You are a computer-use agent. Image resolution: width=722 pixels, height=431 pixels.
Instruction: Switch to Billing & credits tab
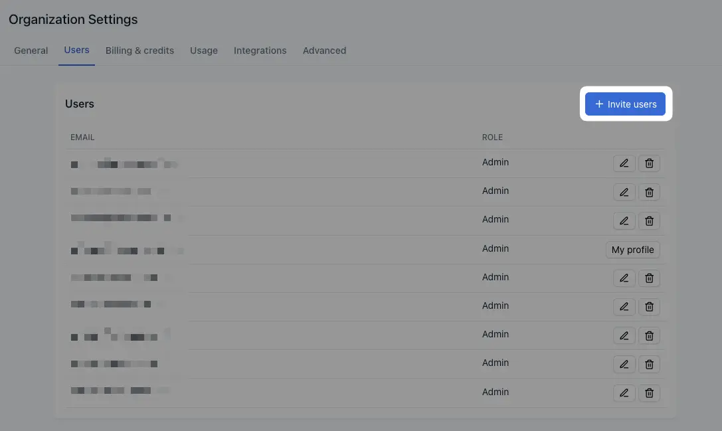(139, 50)
